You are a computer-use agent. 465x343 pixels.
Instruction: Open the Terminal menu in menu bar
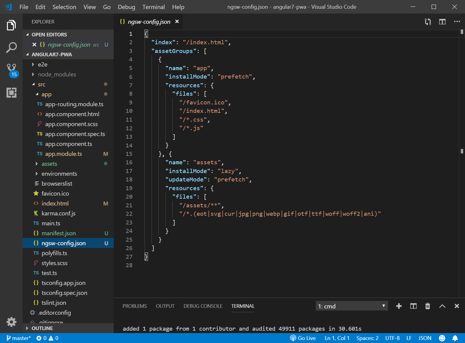[x=153, y=7]
